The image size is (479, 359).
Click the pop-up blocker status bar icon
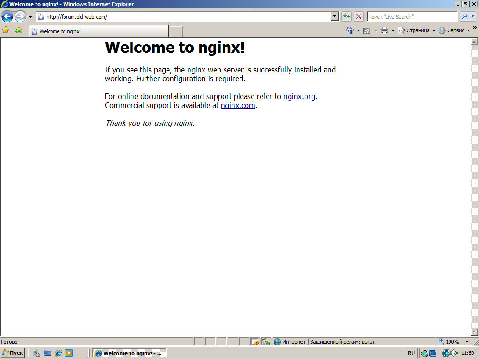(254, 342)
